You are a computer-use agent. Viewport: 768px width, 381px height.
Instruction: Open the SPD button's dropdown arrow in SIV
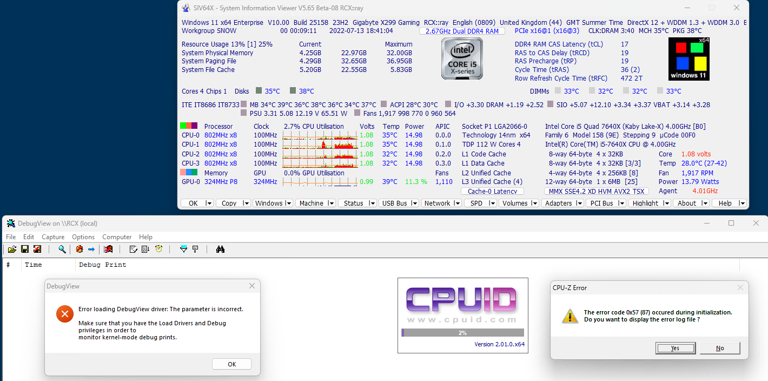point(492,203)
